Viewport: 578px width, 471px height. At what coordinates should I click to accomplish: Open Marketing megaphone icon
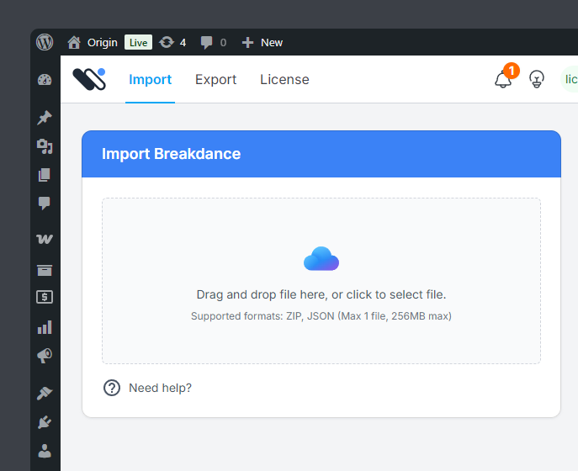coord(45,356)
